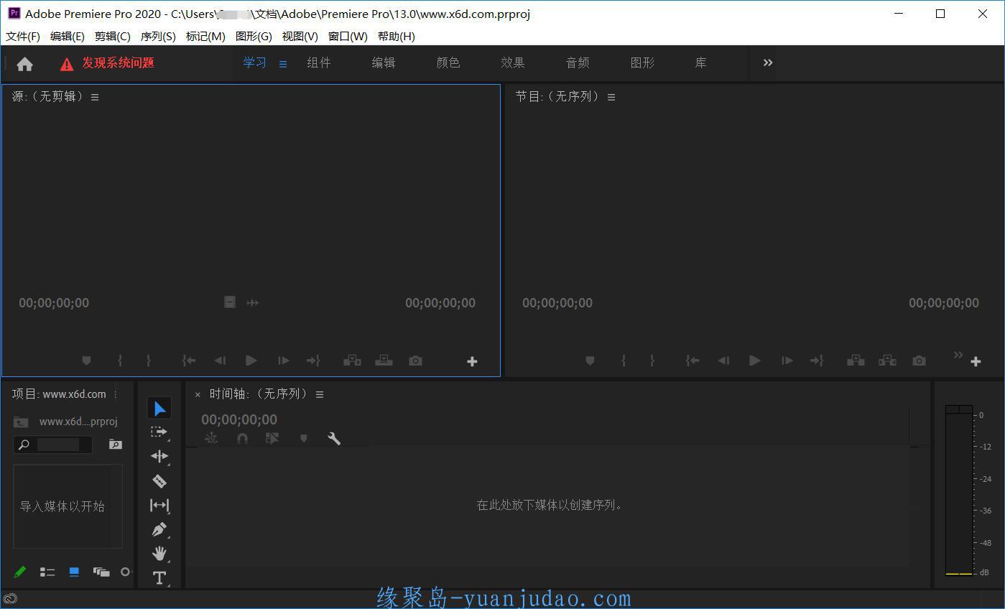This screenshot has width=1005, height=609.
Task: Add marker in Source monitor
Action: (86, 361)
